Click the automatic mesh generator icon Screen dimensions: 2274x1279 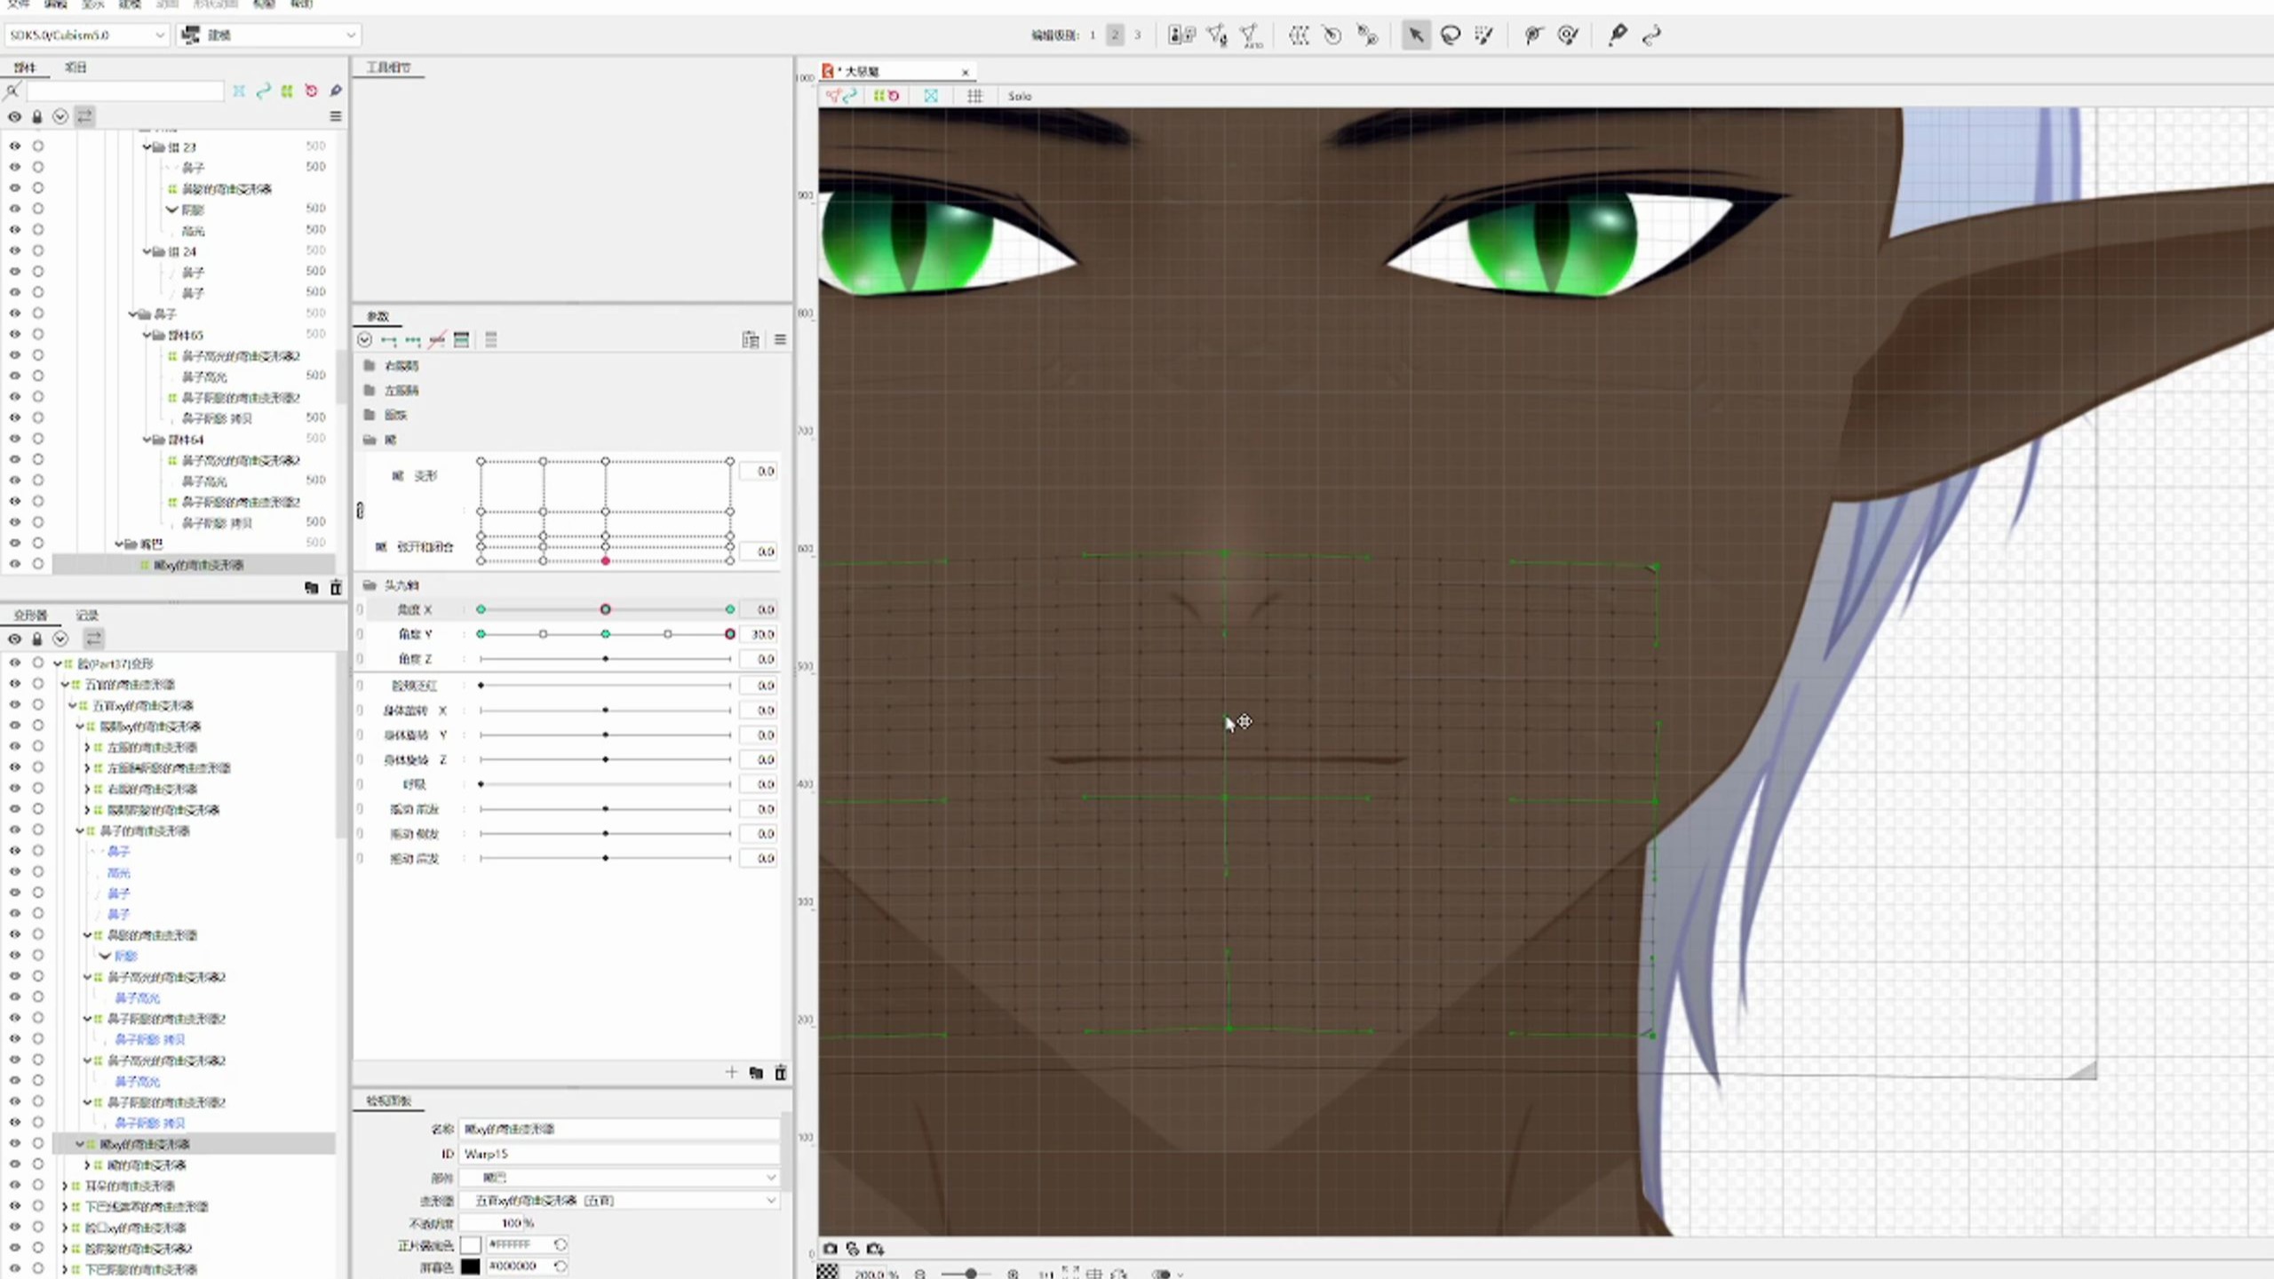coord(1252,36)
